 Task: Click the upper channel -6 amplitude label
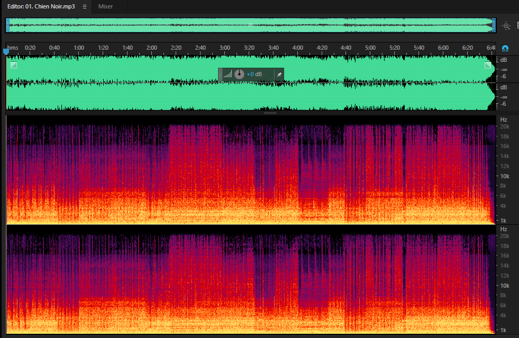tap(503, 77)
